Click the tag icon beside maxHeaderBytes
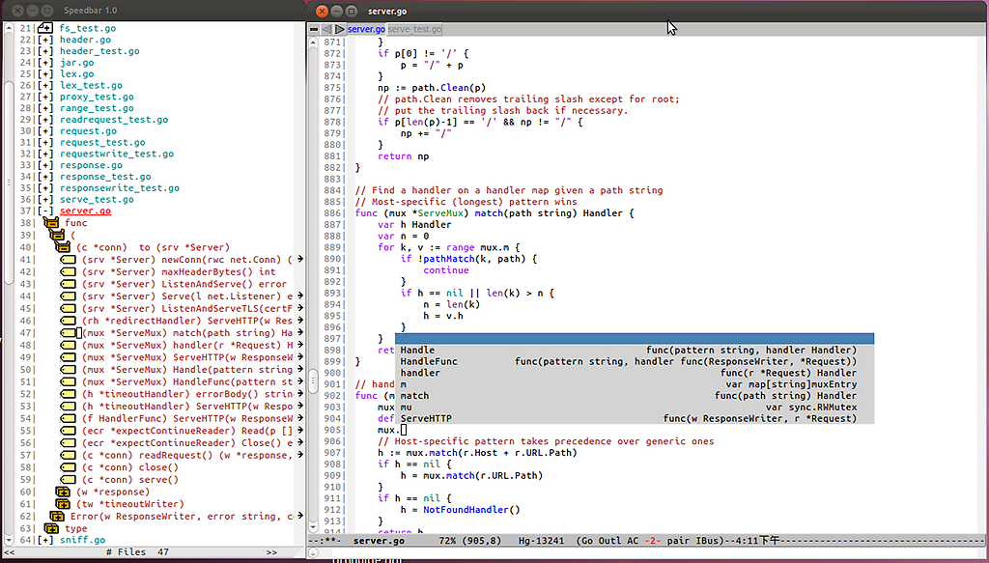The image size is (989, 563). tap(69, 271)
